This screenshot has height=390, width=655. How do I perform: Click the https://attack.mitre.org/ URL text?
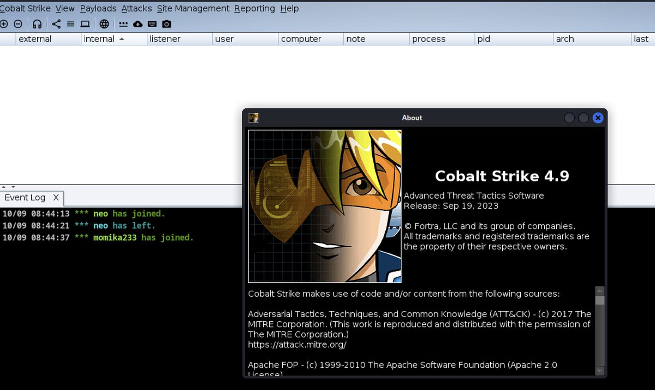point(297,345)
